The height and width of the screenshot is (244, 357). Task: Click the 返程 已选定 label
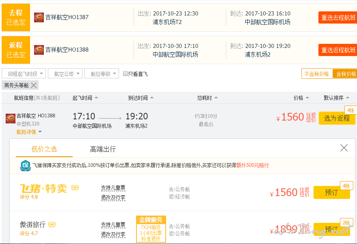[16, 50]
